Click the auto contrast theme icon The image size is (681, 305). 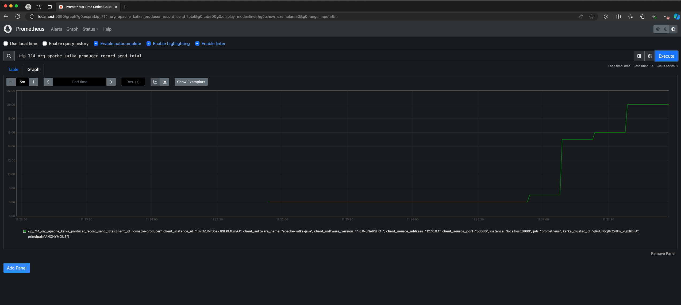(673, 29)
